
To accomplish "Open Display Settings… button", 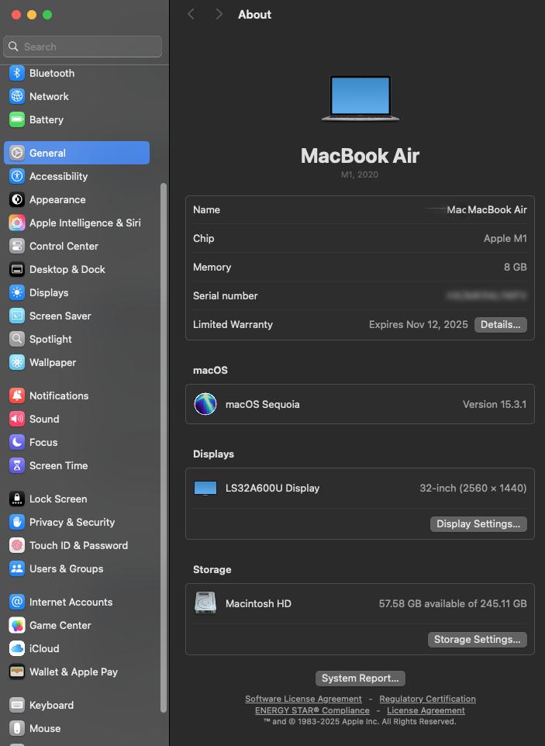I will [478, 524].
